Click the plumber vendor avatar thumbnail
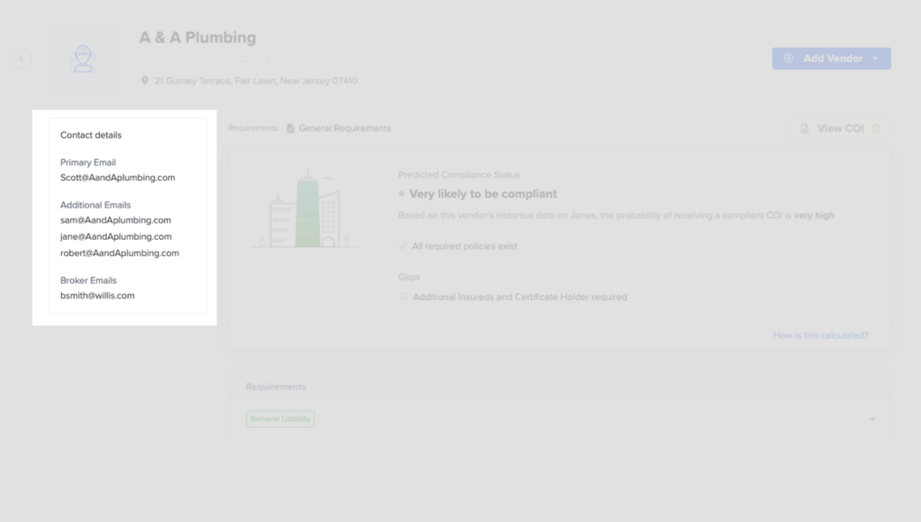 tap(83, 59)
